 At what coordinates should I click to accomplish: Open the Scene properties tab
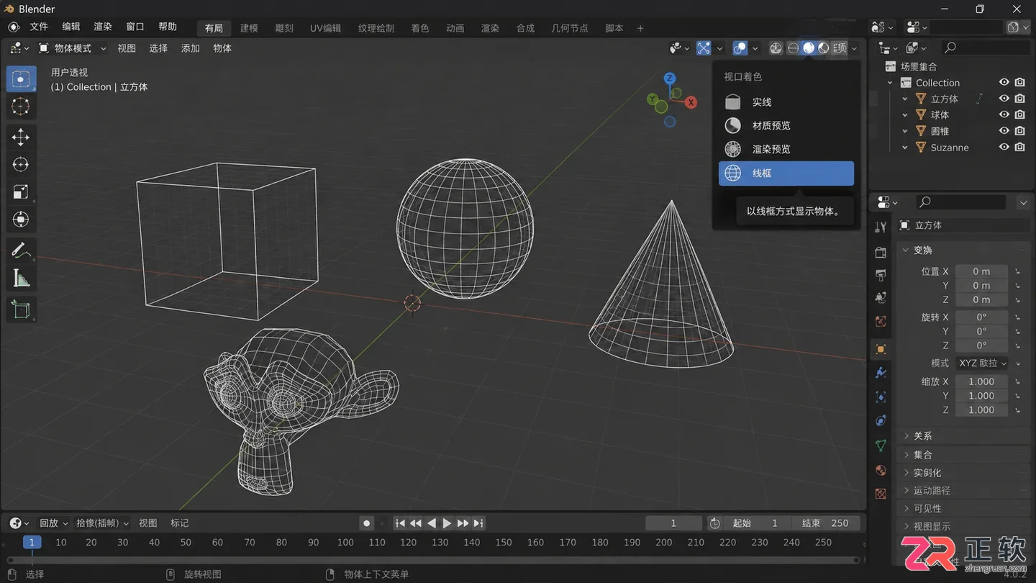pos(881,321)
